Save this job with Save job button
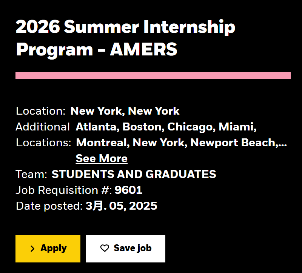Screen dimensions: 302x273 click(x=126, y=248)
